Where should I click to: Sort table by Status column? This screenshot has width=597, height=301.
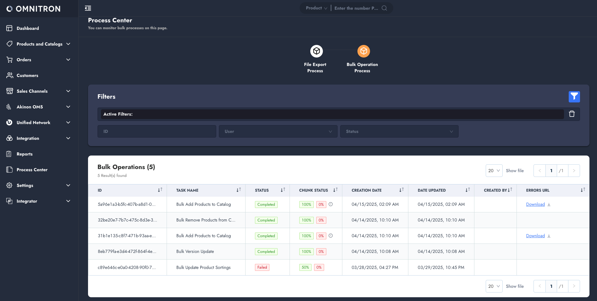(283, 190)
